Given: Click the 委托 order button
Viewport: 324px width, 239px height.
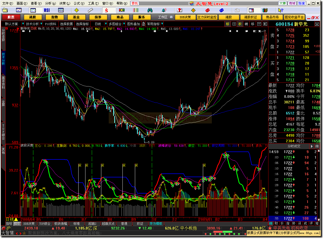Looking at the screenshot, I should pos(135,3).
